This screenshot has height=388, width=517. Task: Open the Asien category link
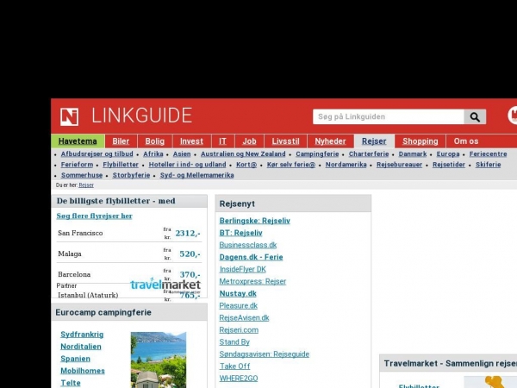pyautogui.click(x=182, y=153)
